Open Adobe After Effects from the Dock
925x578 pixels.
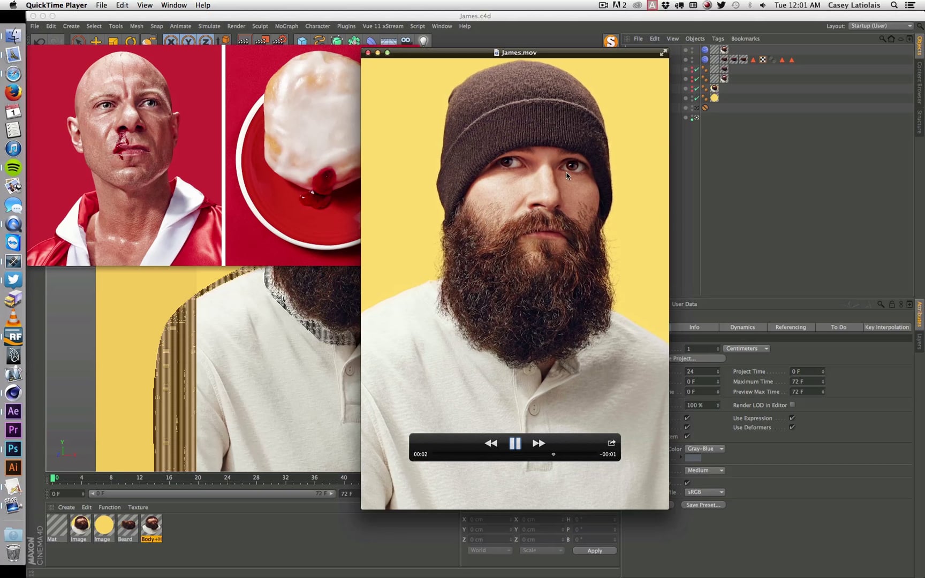13,412
